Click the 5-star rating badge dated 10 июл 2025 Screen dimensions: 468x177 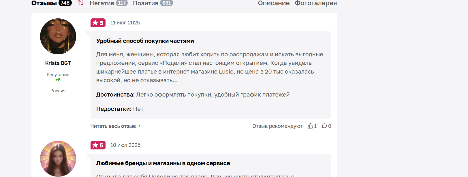point(98,145)
